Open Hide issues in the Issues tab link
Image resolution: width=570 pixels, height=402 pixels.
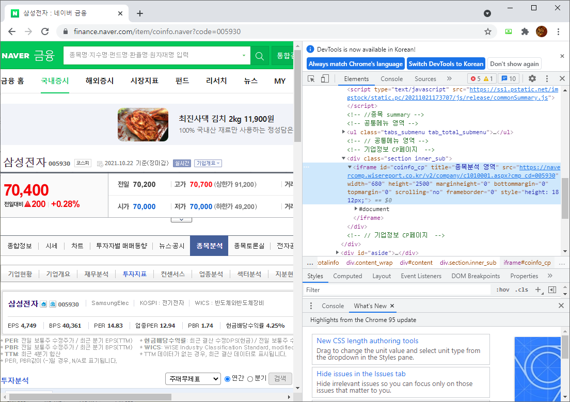(361, 374)
